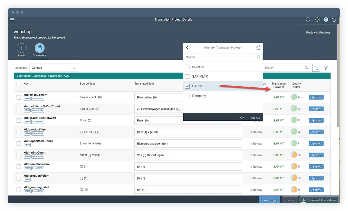Open the Language dropdown showing German
The width and height of the screenshot is (348, 211).
(53, 68)
